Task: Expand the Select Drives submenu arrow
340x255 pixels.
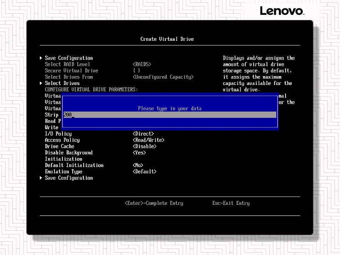Action: pos(41,83)
